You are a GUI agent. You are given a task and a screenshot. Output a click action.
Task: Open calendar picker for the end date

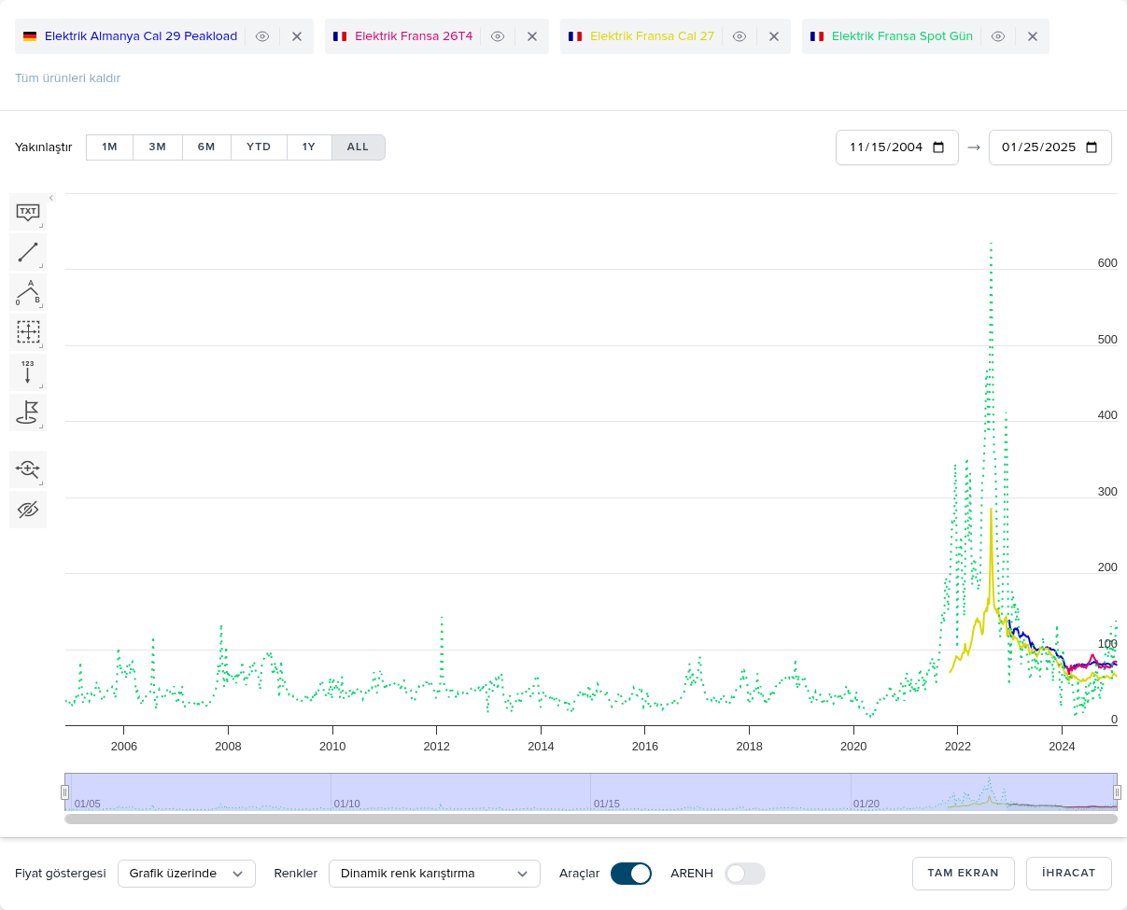coord(1092,147)
